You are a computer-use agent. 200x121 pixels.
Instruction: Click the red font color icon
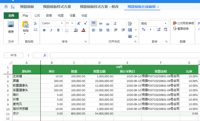pyautogui.click(x=83, y=30)
